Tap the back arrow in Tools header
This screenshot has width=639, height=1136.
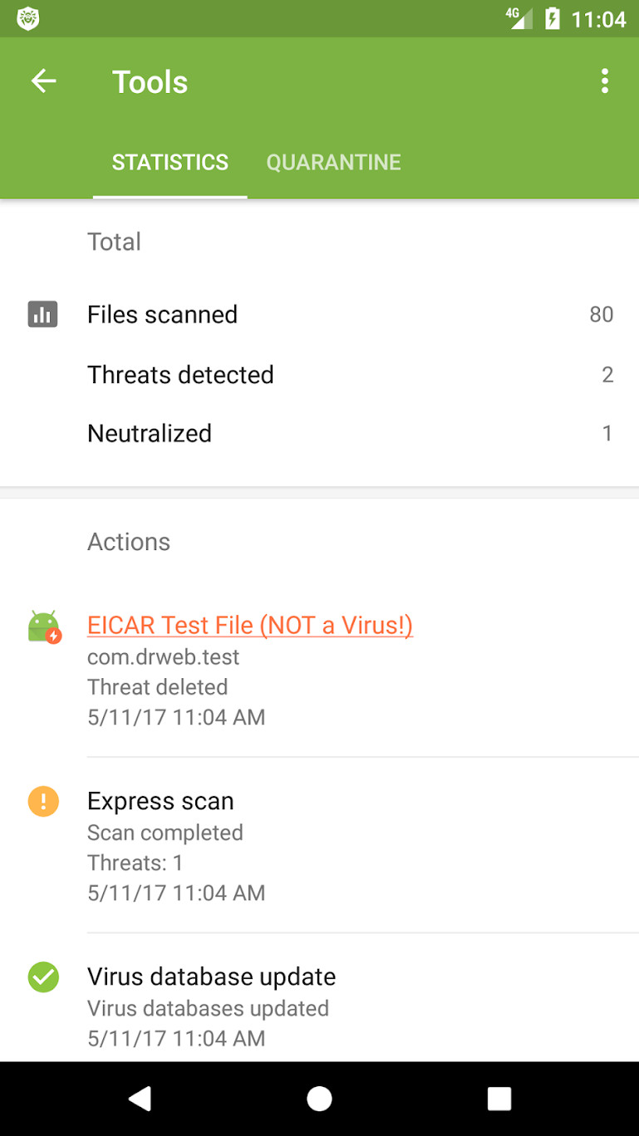[x=43, y=81]
